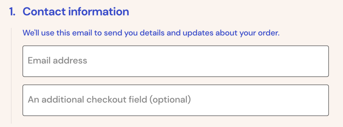The height and width of the screenshot is (127, 343).
Task: Click the step number 1 label
Action: pyautogui.click(x=12, y=12)
